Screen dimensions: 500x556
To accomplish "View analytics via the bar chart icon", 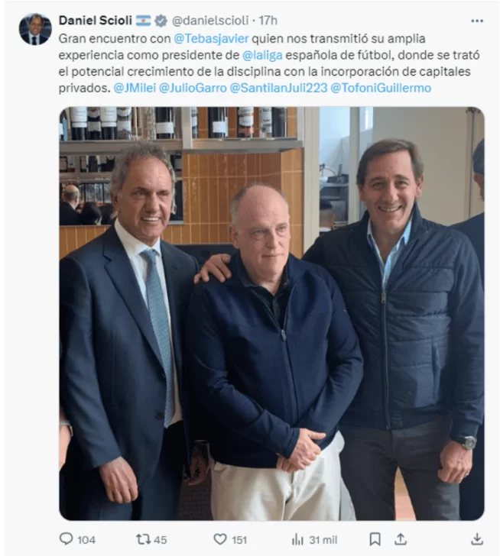I will (x=297, y=540).
